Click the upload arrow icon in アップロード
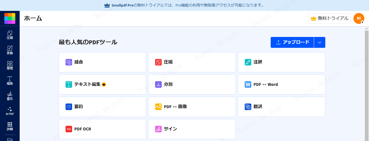Viewport: 369px width, 141px height. (x=279, y=42)
